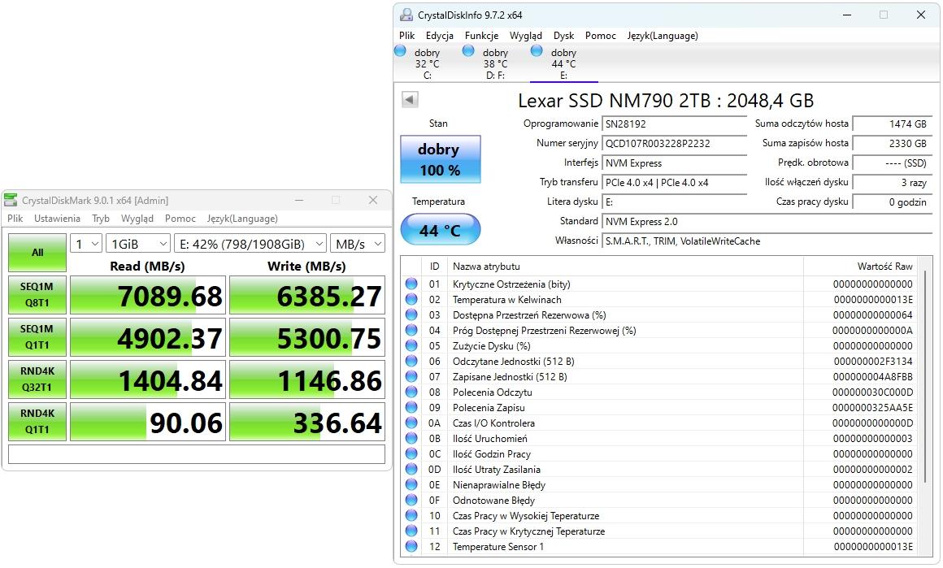Select drive D: F: status orb icon
The width and height of the screenshot is (943, 568).
(468, 51)
